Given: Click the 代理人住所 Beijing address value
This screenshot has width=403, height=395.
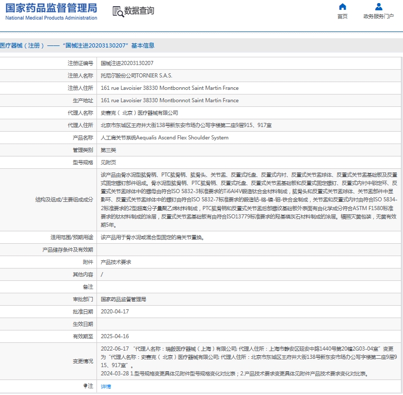Looking at the screenshot, I should point(186,125).
